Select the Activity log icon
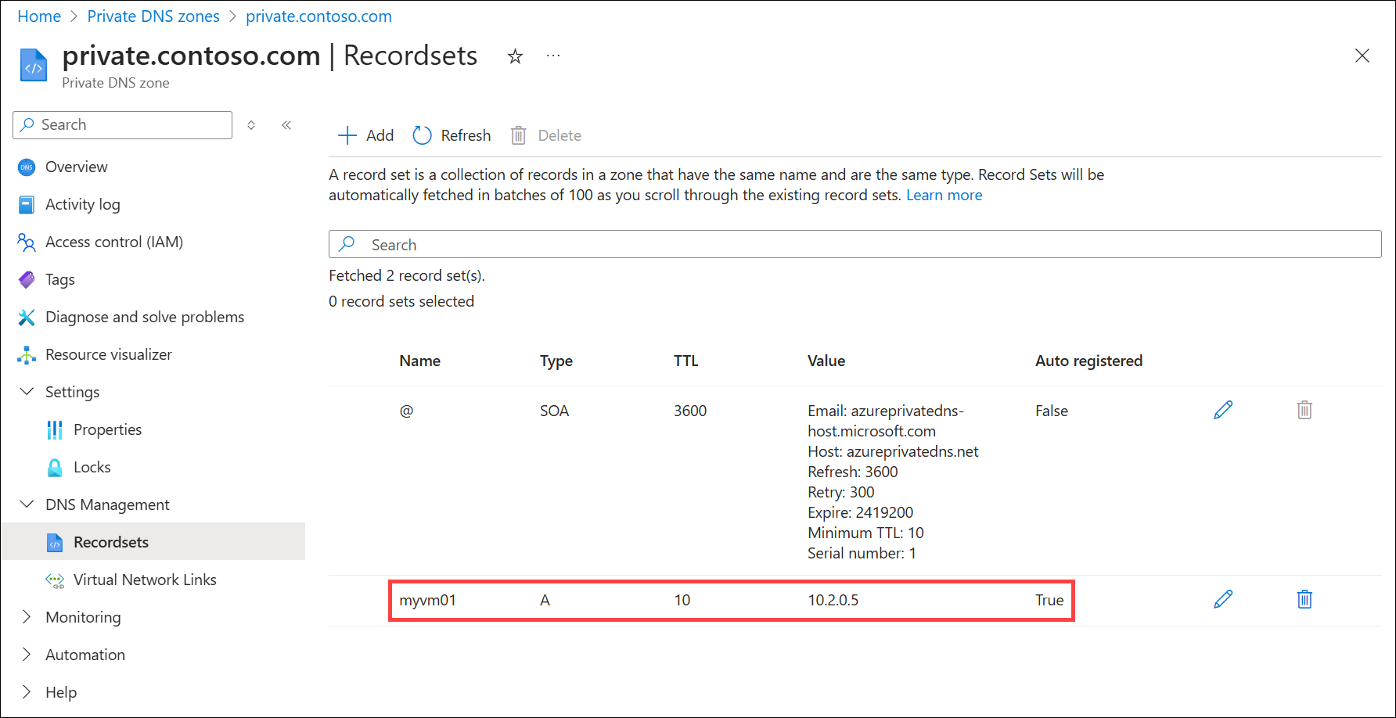This screenshot has height=718, width=1396. point(26,204)
